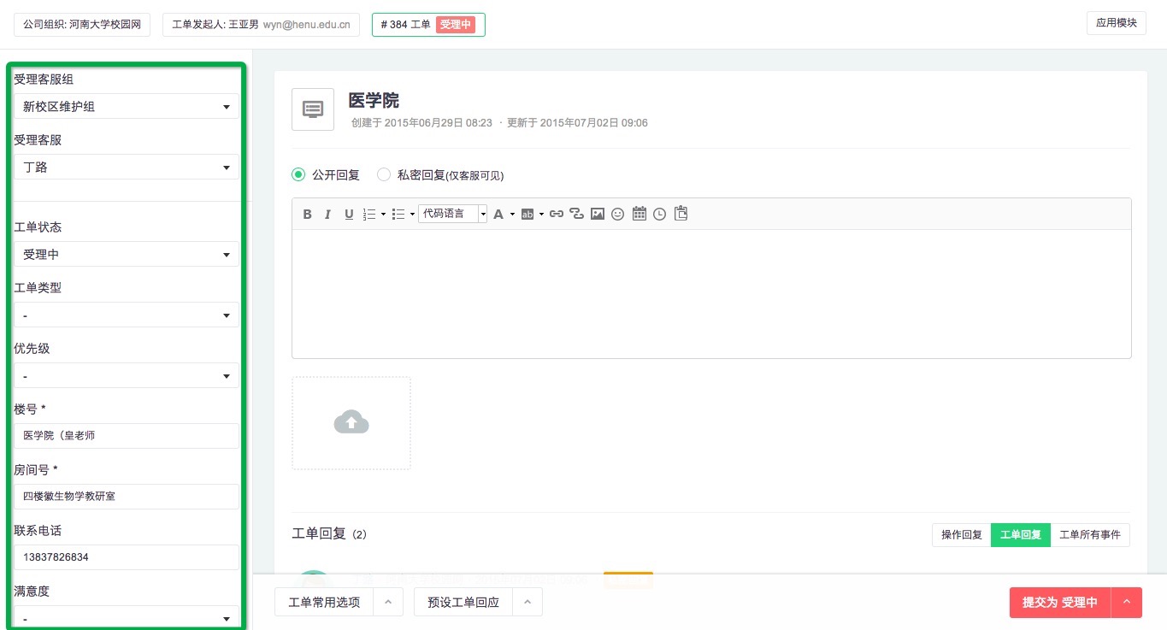Click the 提交为 受理中 button

(x=1060, y=602)
